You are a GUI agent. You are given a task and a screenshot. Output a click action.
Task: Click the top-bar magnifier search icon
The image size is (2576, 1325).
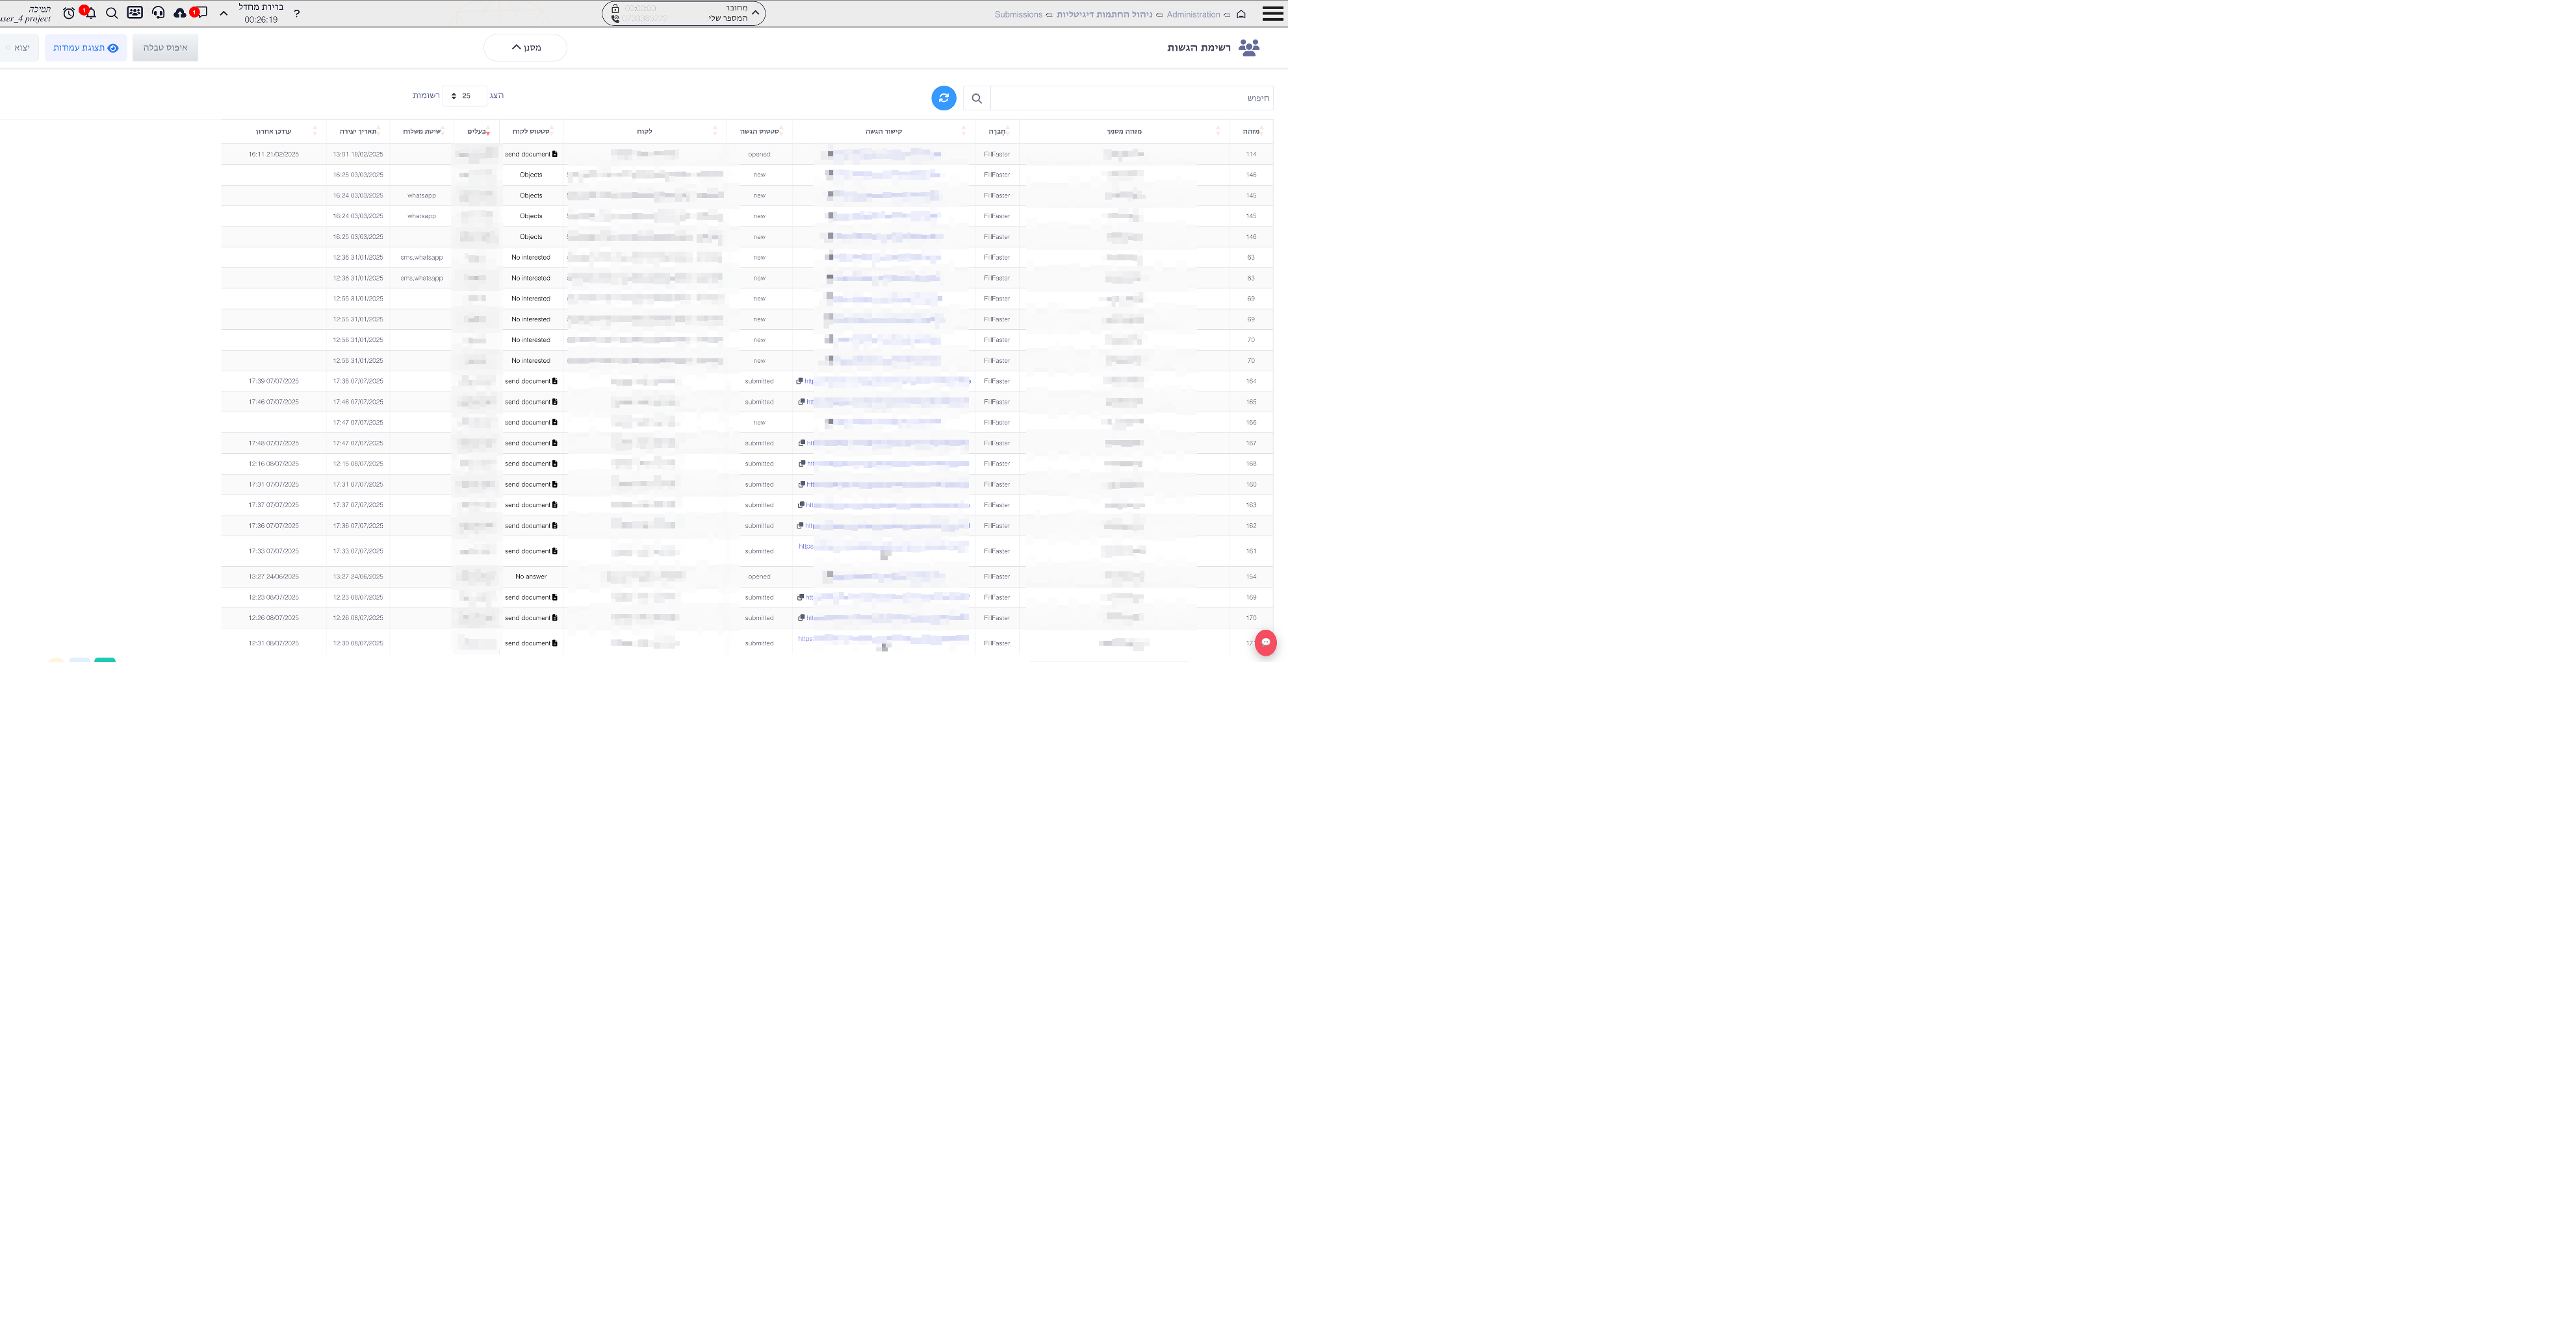click(x=112, y=13)
